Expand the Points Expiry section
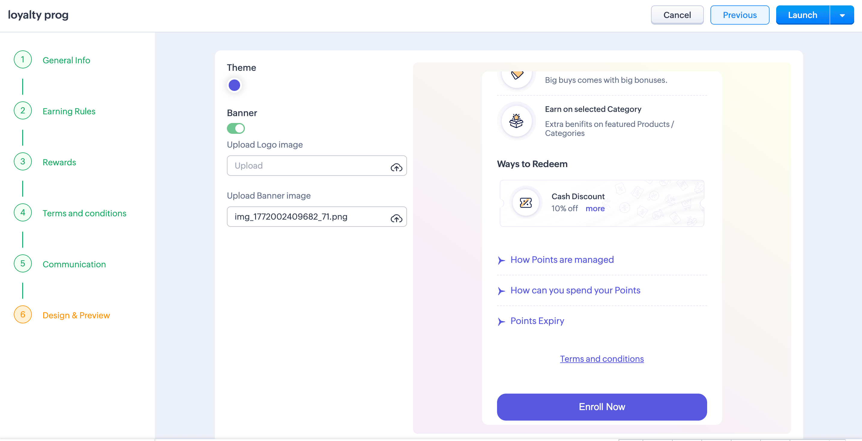 537,321
